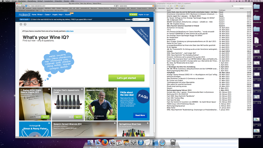The width and height of the screenshot is (263, 148).
Task: Open Mail app with badge in the dock
Action: 98,142
